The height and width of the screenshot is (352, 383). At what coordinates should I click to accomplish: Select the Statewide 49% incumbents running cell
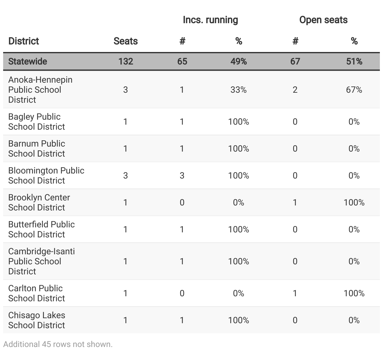(239, 61)
